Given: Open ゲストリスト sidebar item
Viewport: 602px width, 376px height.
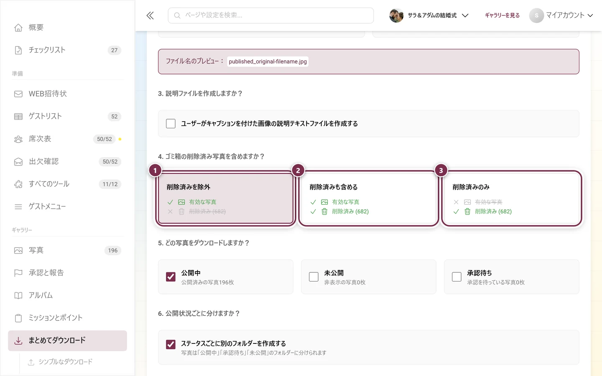Looking at the screenshot, I should (67, 117).
